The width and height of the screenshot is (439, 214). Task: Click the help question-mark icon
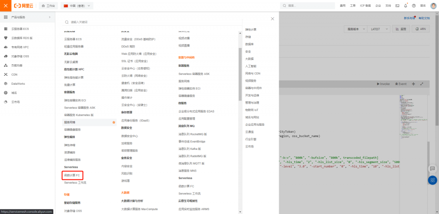coord(414,6)
